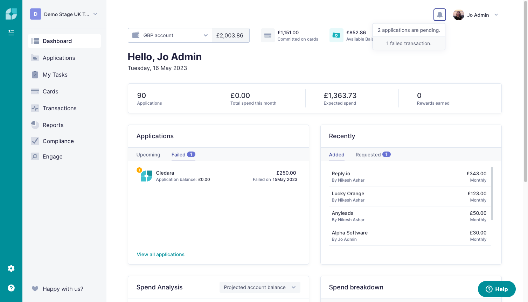
Task: Select the Failed applications tab
Action: [183, 155]
